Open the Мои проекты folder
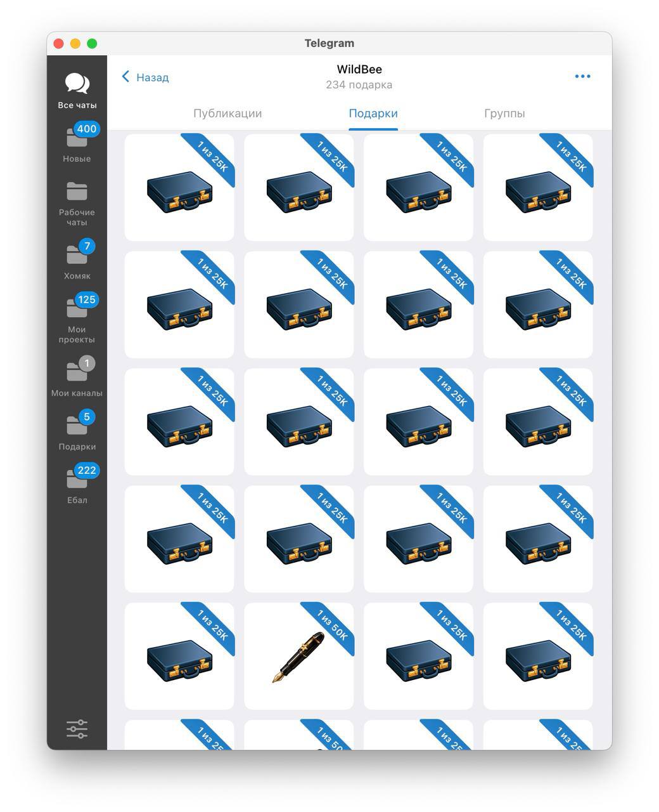 point(77,318)
